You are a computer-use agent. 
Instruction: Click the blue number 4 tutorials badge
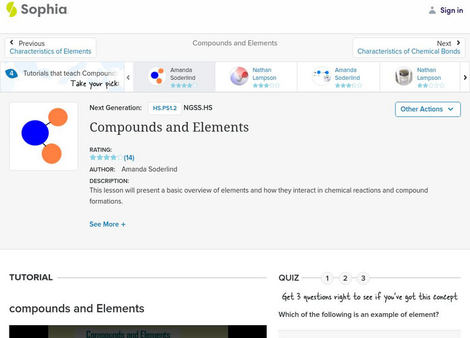click(x=11, y=74)
